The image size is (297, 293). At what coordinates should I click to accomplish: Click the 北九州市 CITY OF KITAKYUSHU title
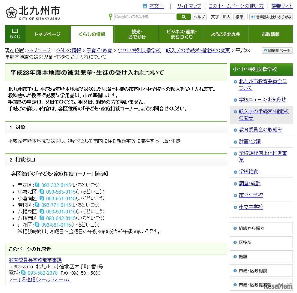pyautogui.click(x=39, y=13)
